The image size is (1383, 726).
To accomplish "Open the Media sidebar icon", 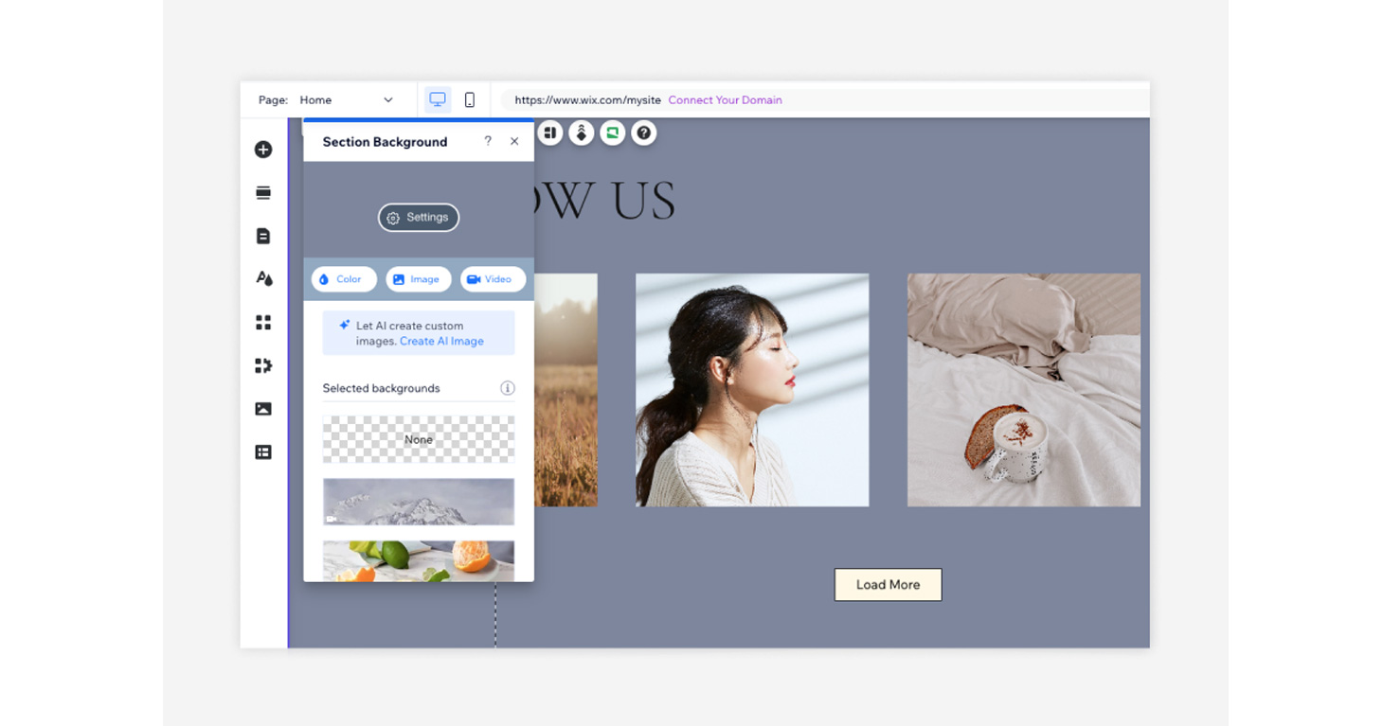I will pos(263,409).
